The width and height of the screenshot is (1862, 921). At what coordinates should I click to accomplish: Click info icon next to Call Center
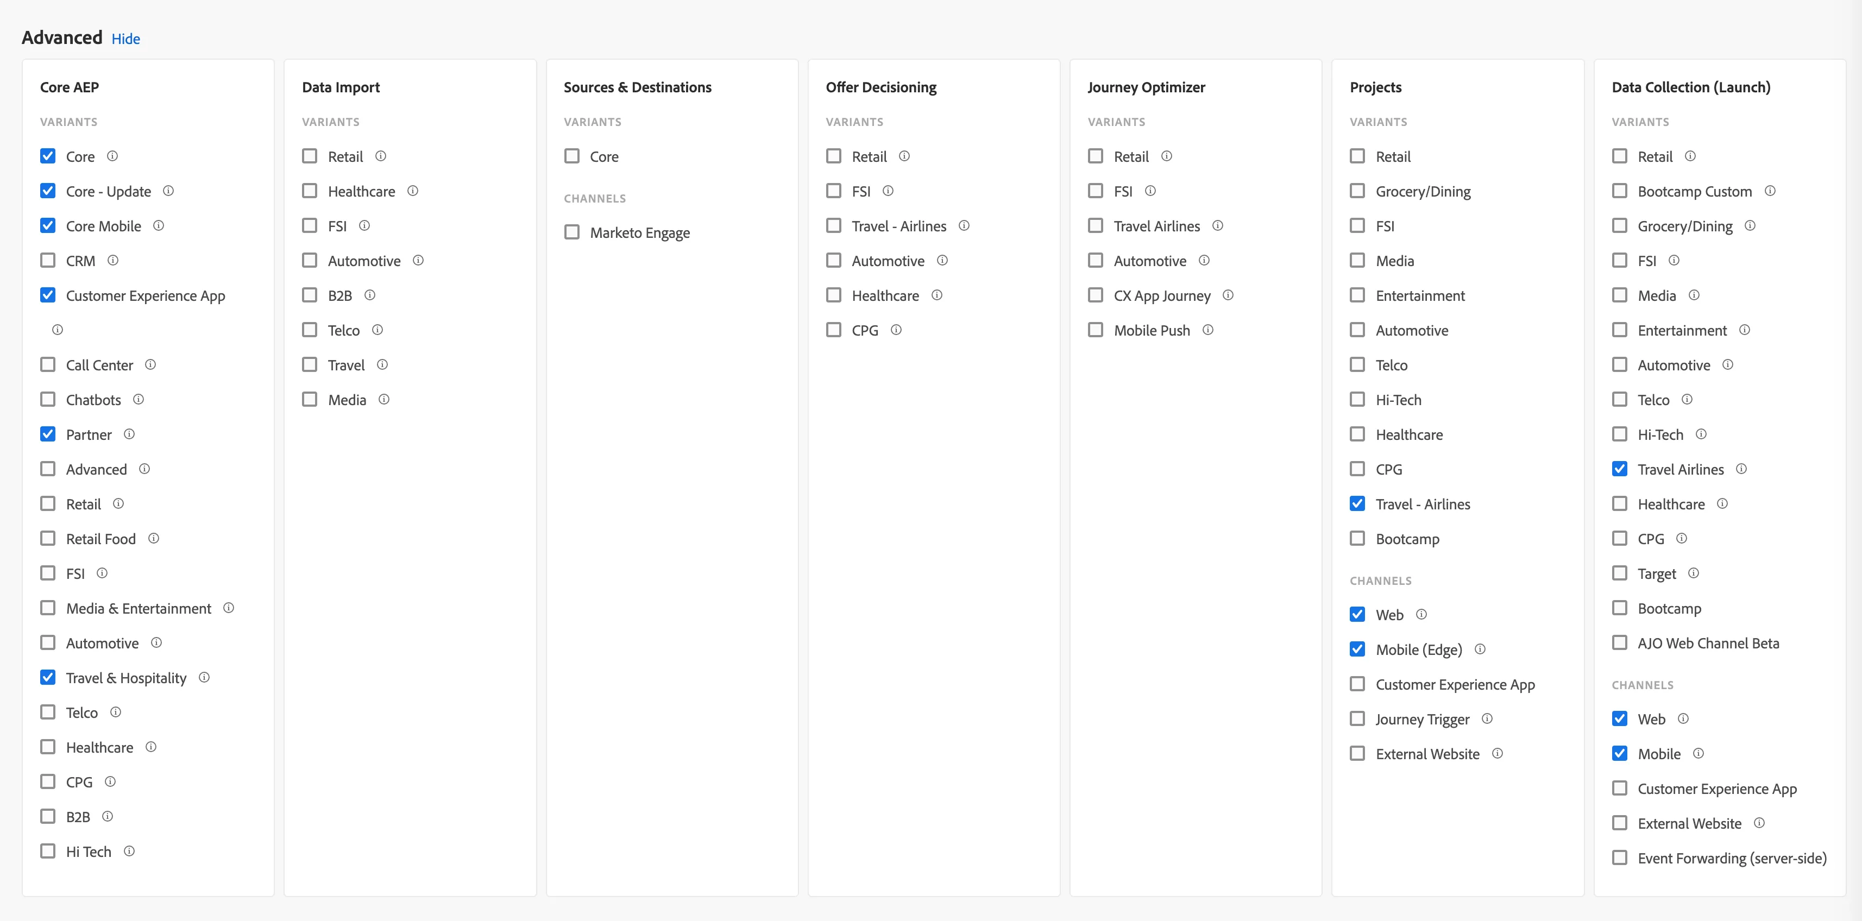150,364
